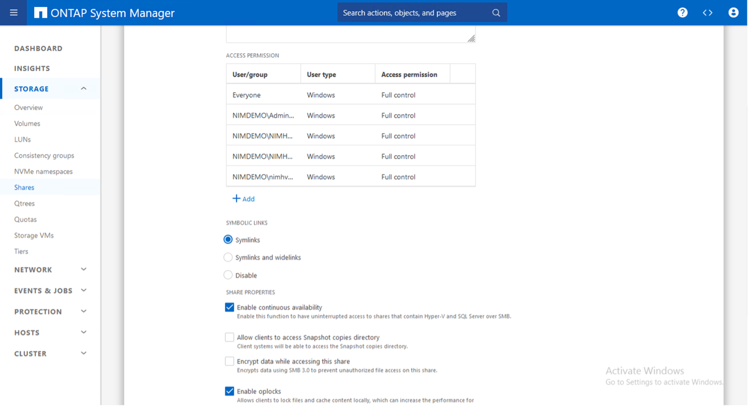Click the NetApp logo icon

click(41, 12)
